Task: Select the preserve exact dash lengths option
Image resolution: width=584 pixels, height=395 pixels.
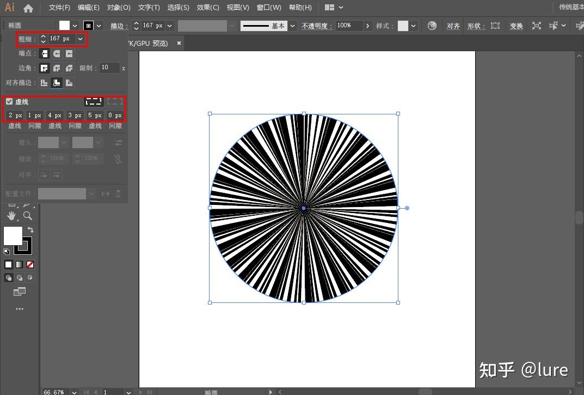Action: tap(94, 101)
